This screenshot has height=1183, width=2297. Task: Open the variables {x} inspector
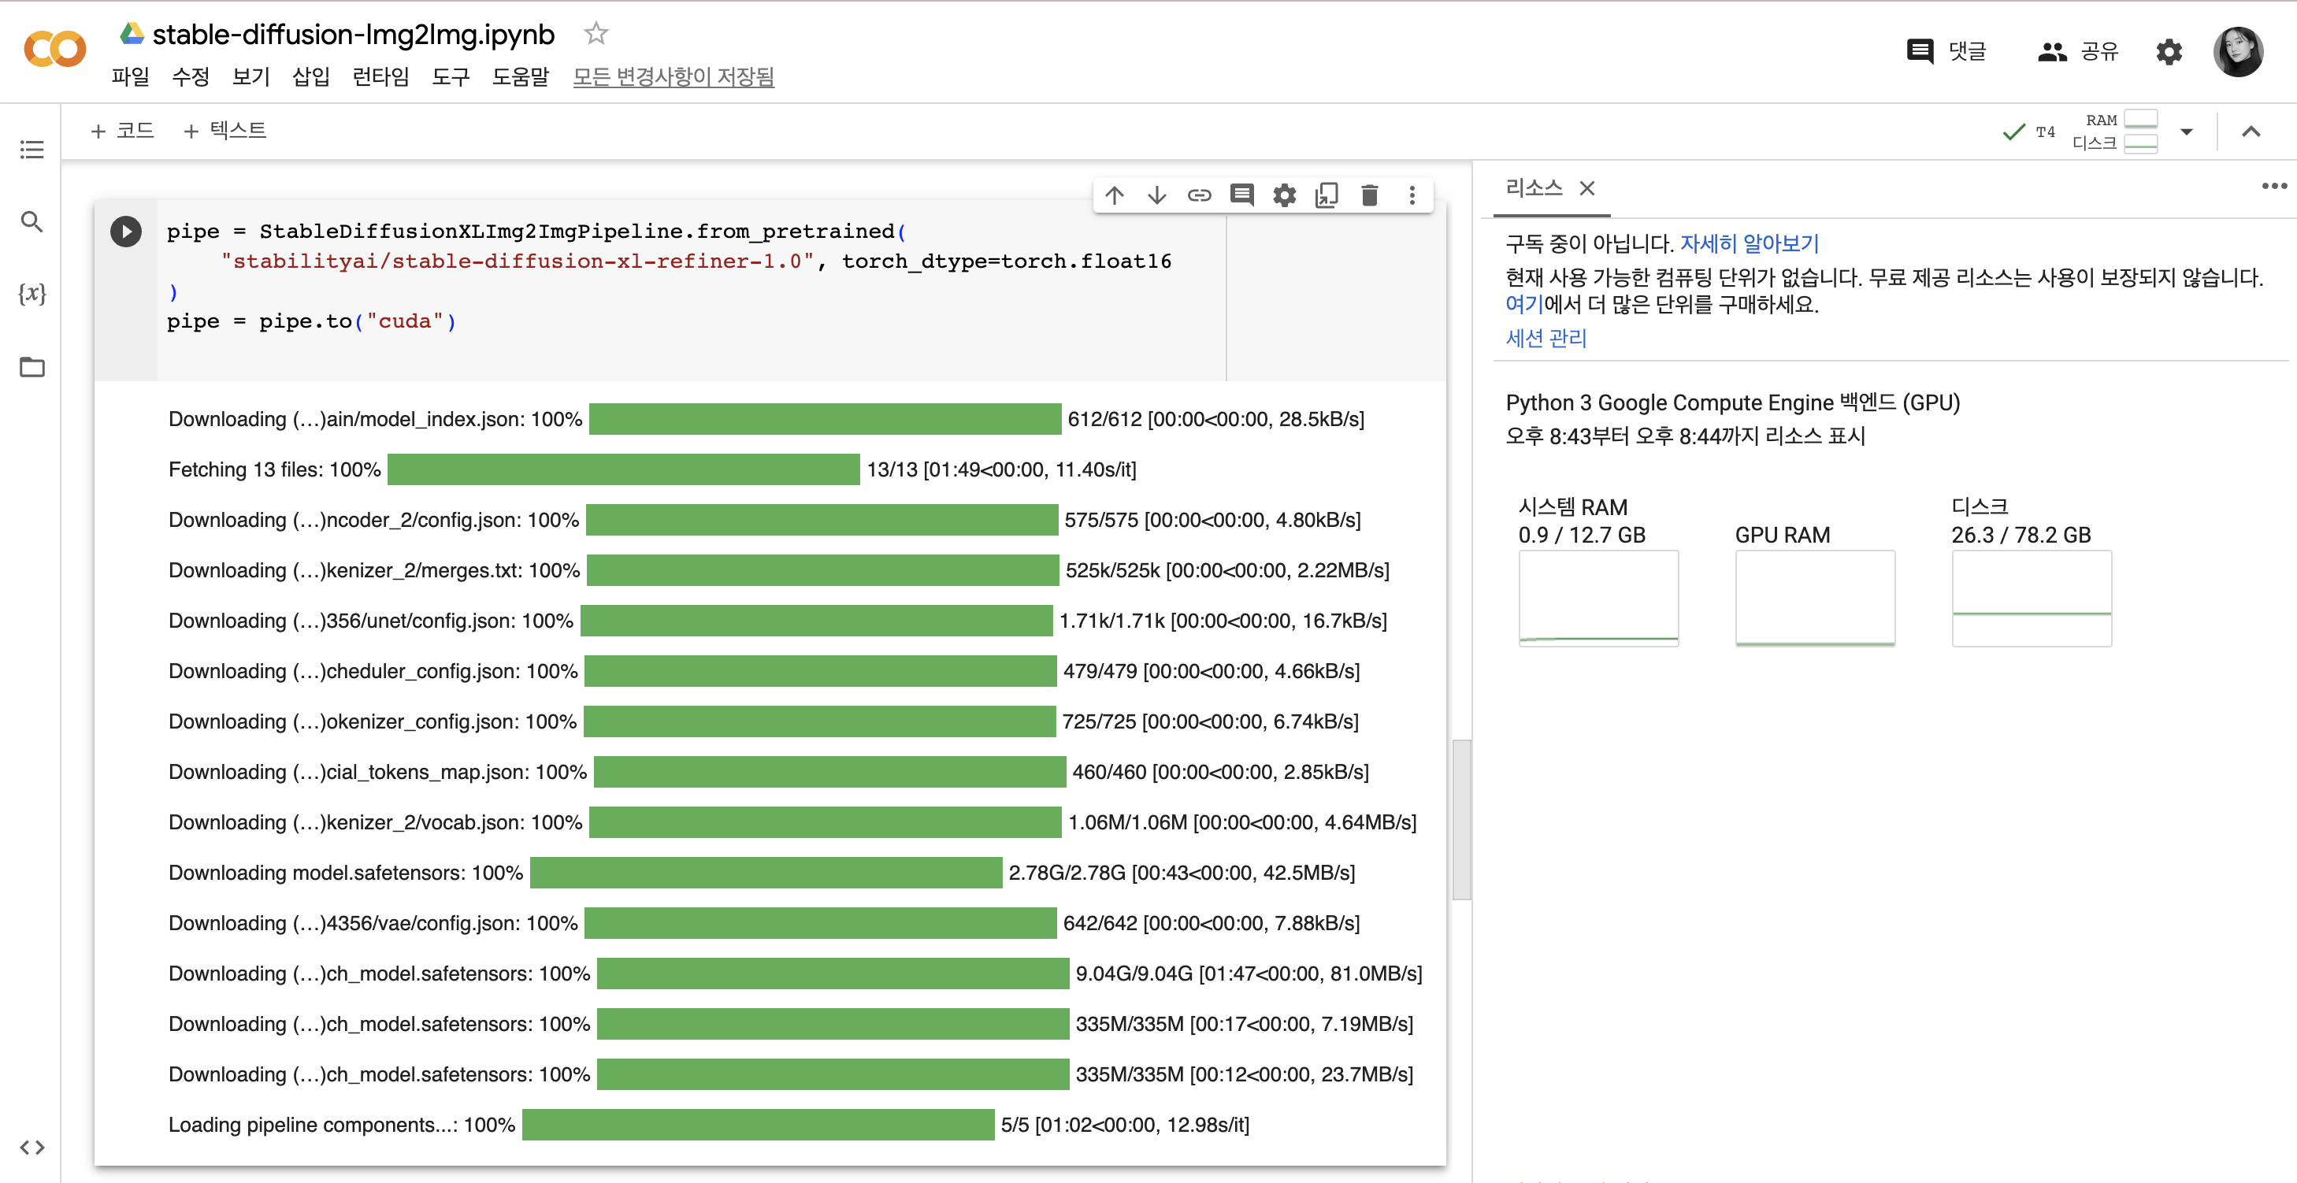pos(32,293)
